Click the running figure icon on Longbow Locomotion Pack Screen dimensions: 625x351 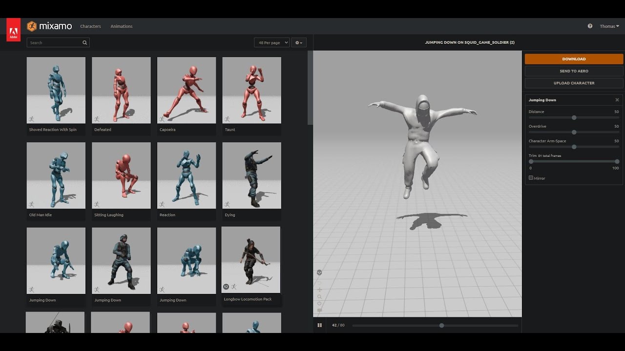tap(233, 287)
